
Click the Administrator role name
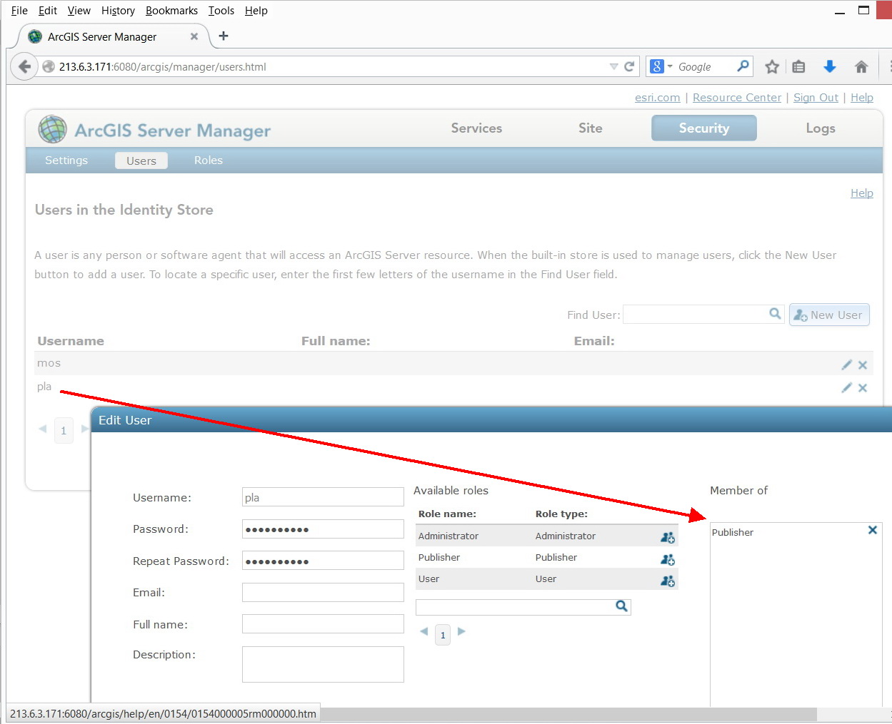(448, 536)
